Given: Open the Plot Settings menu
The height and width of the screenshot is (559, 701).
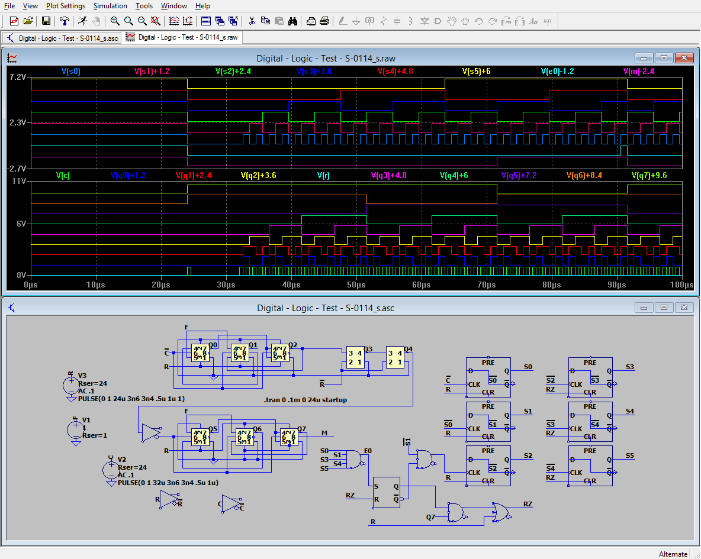Looking at the screenshot, I should pyautogui.click(x=65, y=6).
